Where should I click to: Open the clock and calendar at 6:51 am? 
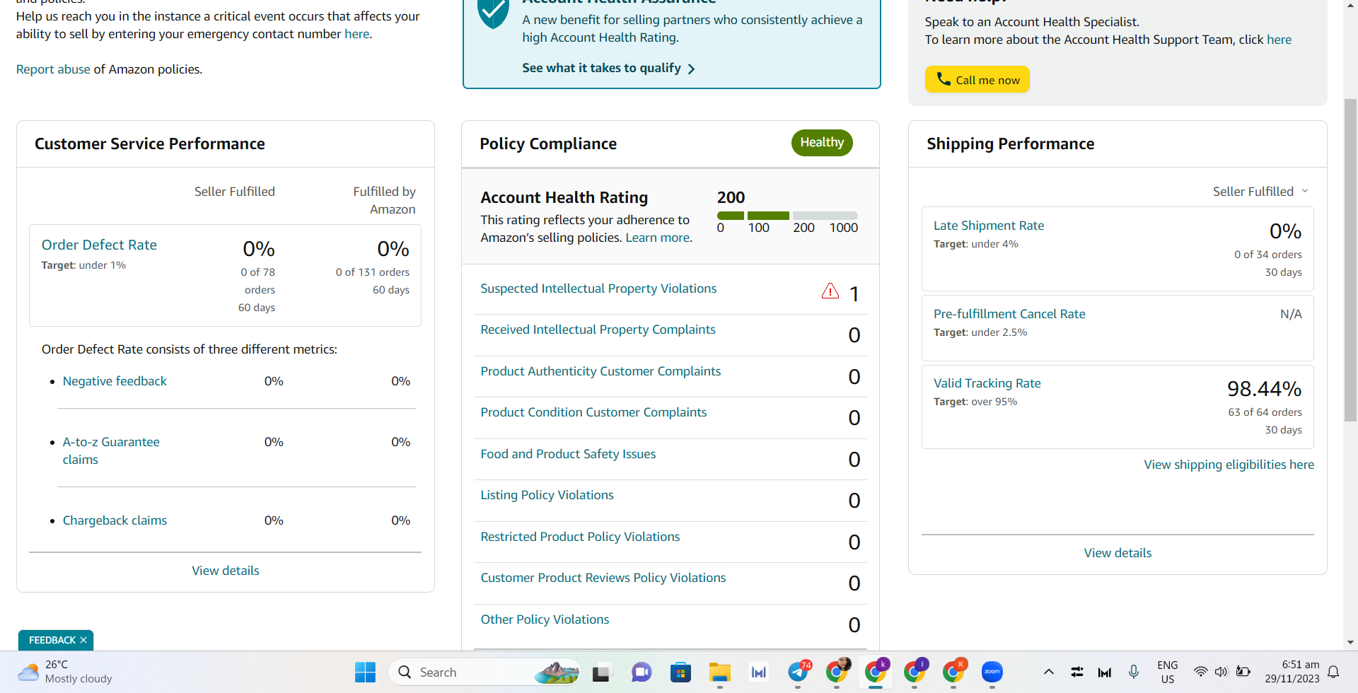[1292, 672]
